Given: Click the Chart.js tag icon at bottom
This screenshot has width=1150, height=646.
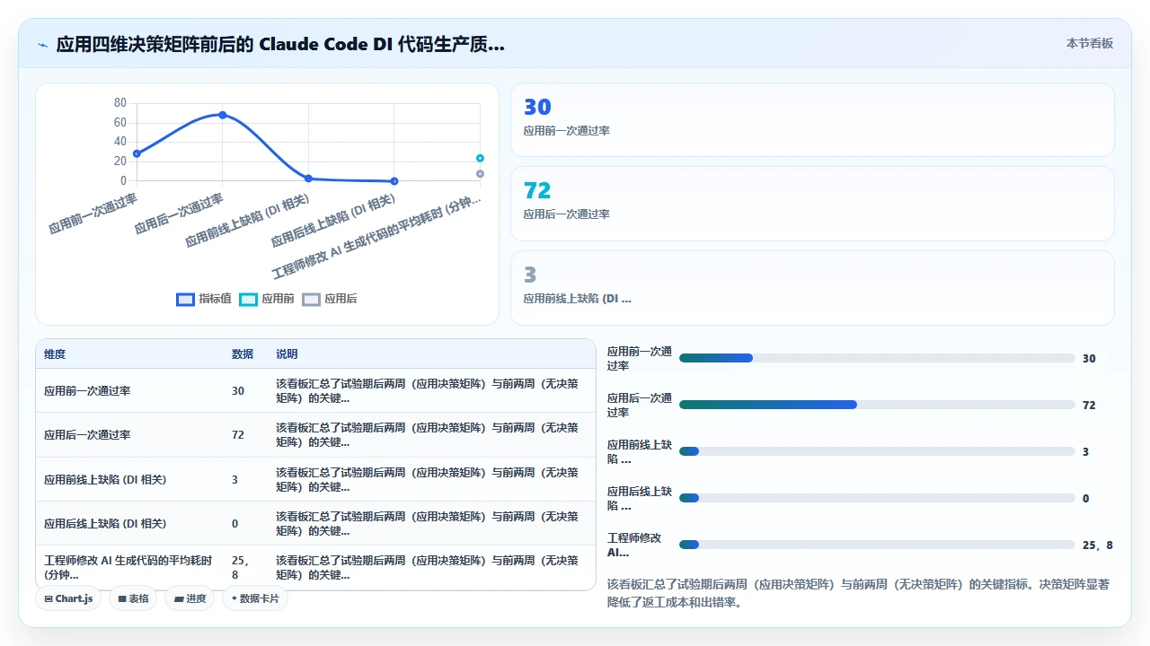Looking at the screenshot, I should click(x=49, y=598).
